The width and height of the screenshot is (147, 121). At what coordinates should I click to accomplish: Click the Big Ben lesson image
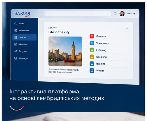[65, 52]
